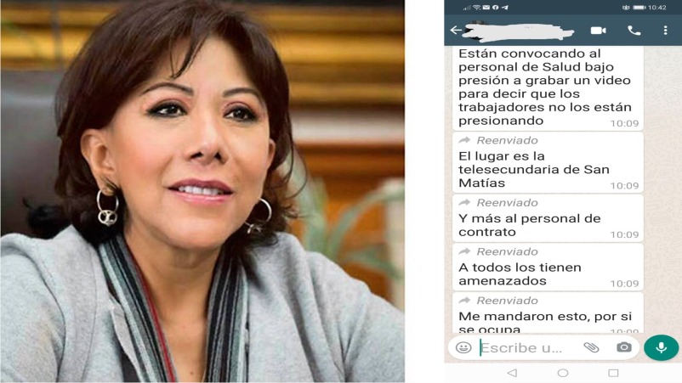Select the 'Están convocando al personal' message
682x383 pixels.
click(548, 88)
